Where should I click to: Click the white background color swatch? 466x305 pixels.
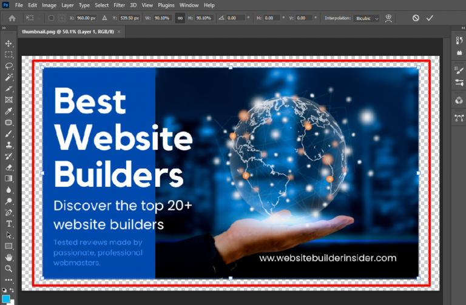(12, 303)
